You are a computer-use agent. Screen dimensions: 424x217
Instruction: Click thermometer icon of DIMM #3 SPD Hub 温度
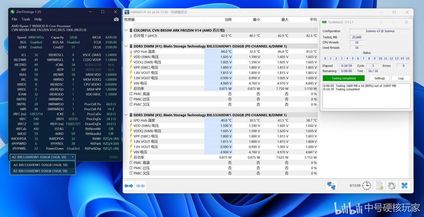[131, 120]
